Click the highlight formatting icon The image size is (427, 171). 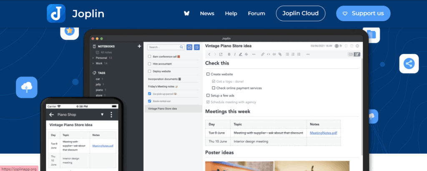[x=241, y=55]
